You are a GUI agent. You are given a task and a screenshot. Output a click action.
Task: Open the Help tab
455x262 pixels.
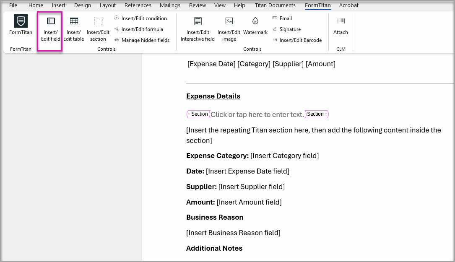pos(239,5)
